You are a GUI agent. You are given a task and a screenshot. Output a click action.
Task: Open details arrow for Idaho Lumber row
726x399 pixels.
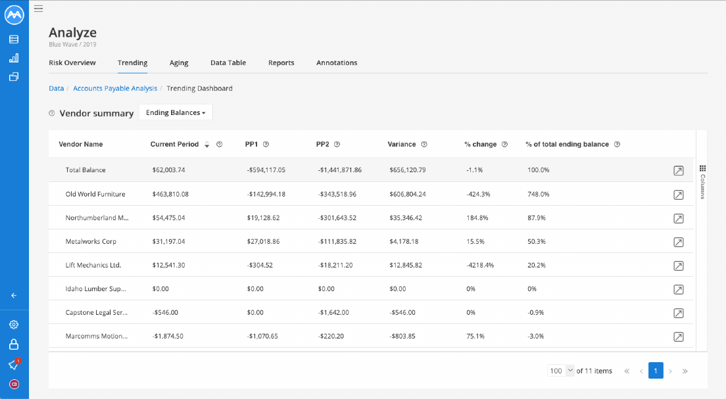[678, 290]
